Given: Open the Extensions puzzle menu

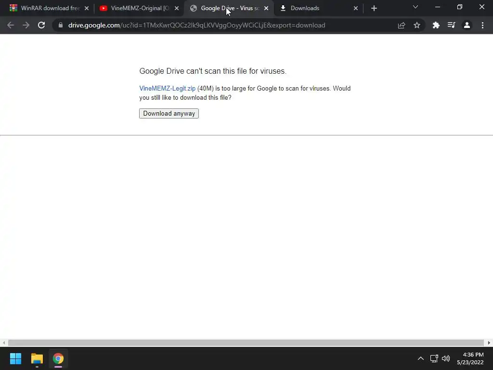Looking at the screenshot, I should point(436,25).
